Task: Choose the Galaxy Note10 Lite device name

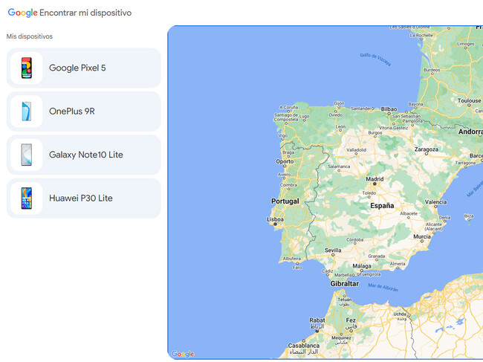Action: coord(86,155)
